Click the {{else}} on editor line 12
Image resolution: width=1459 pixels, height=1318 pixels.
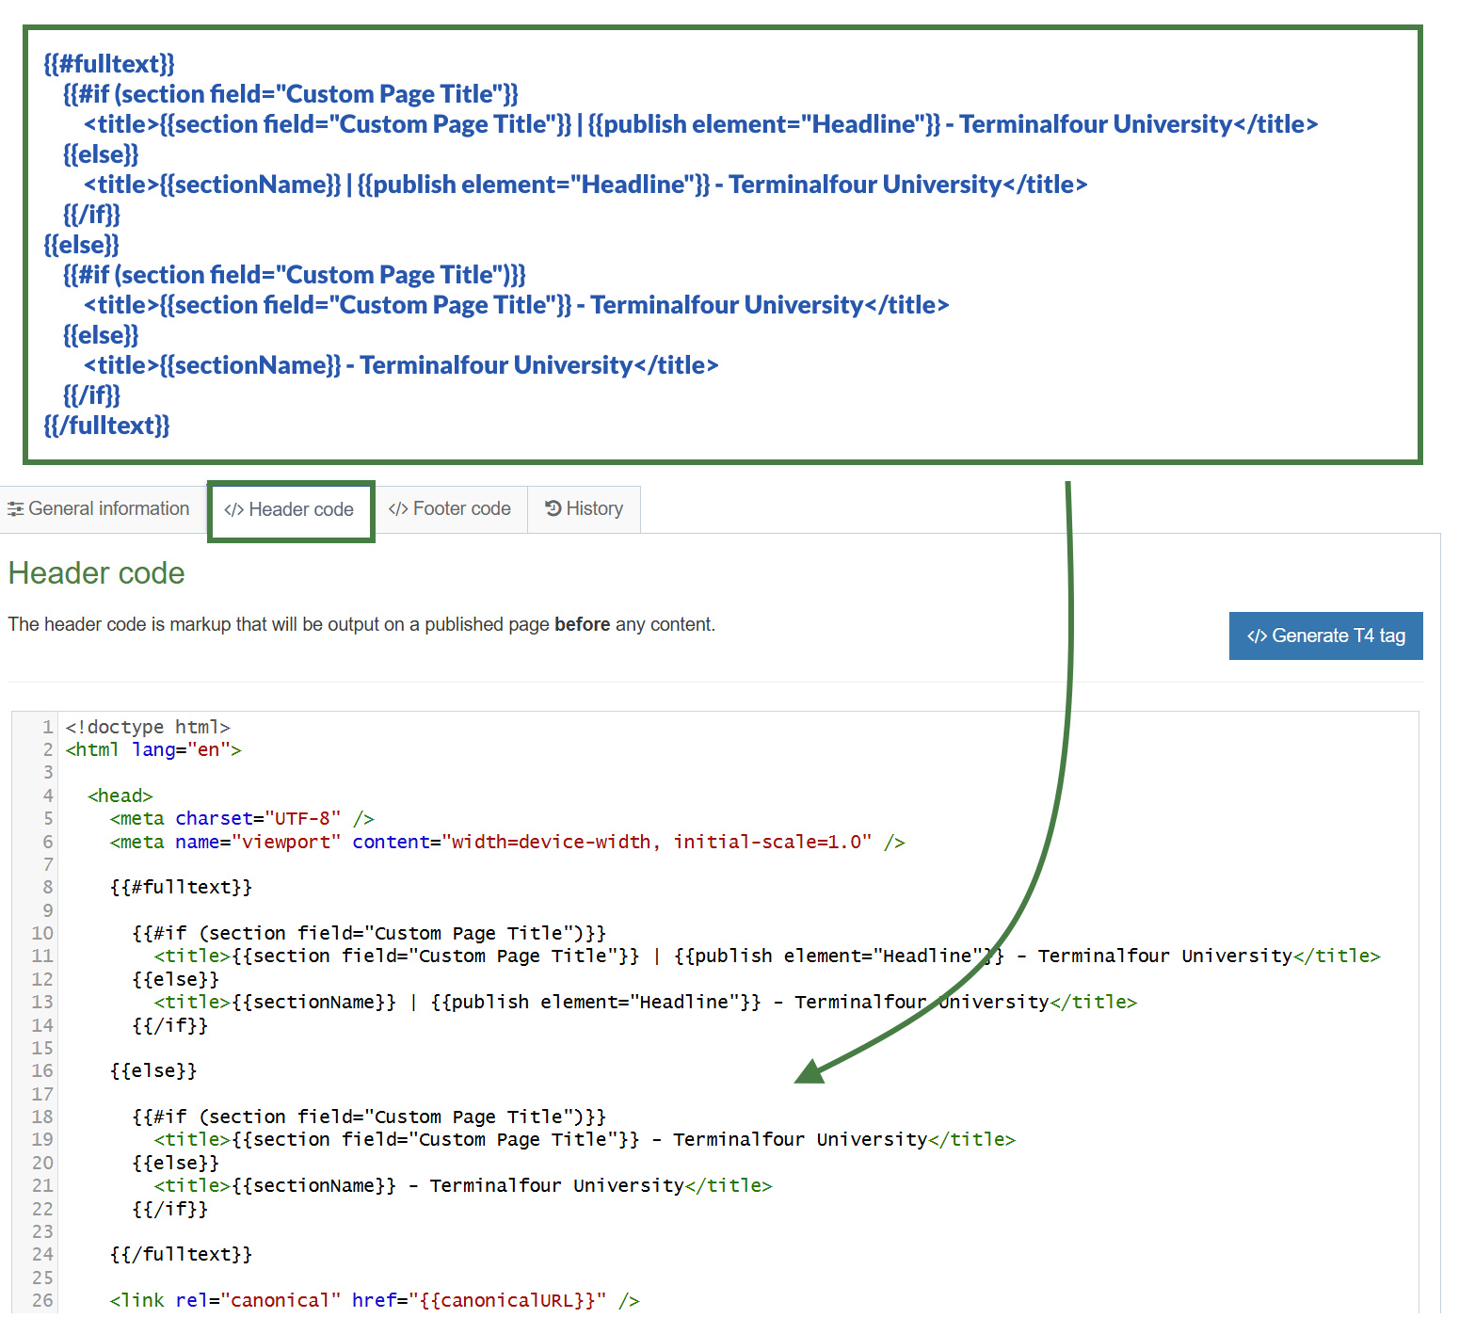[175, 979]
